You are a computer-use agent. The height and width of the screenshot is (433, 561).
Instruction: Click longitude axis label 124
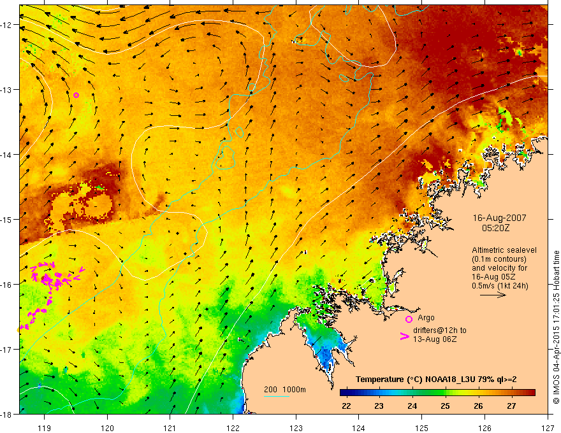click(x=359, y=428)
